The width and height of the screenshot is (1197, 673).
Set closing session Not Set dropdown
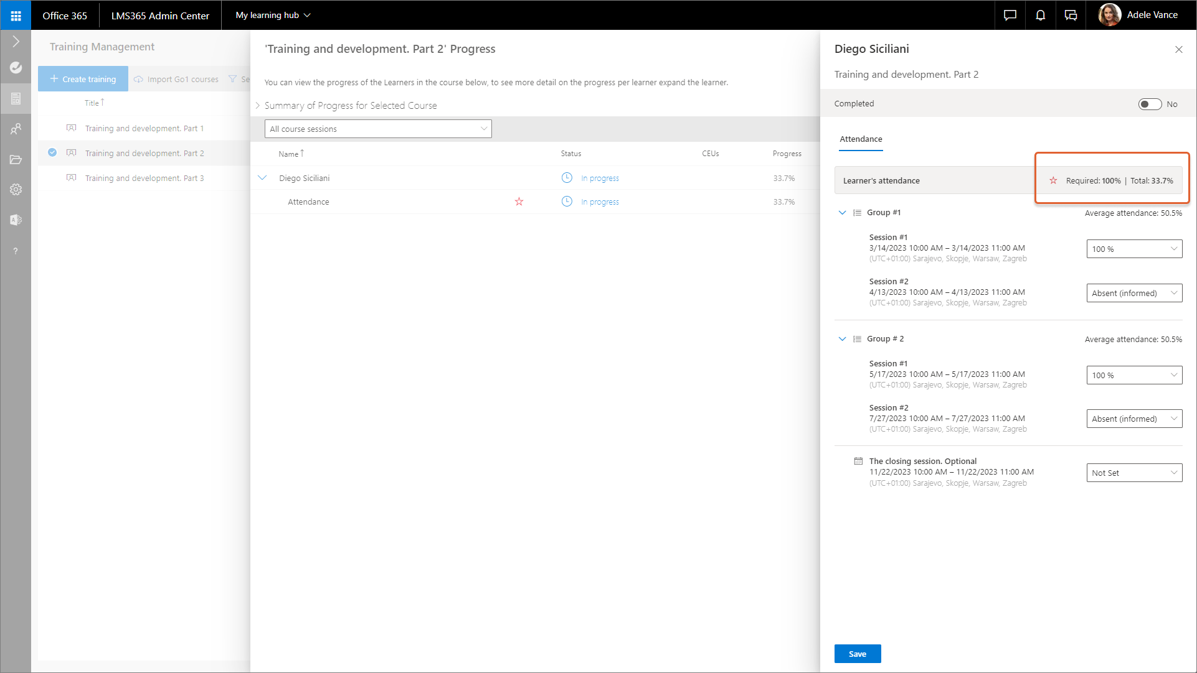pos(1133,473)
